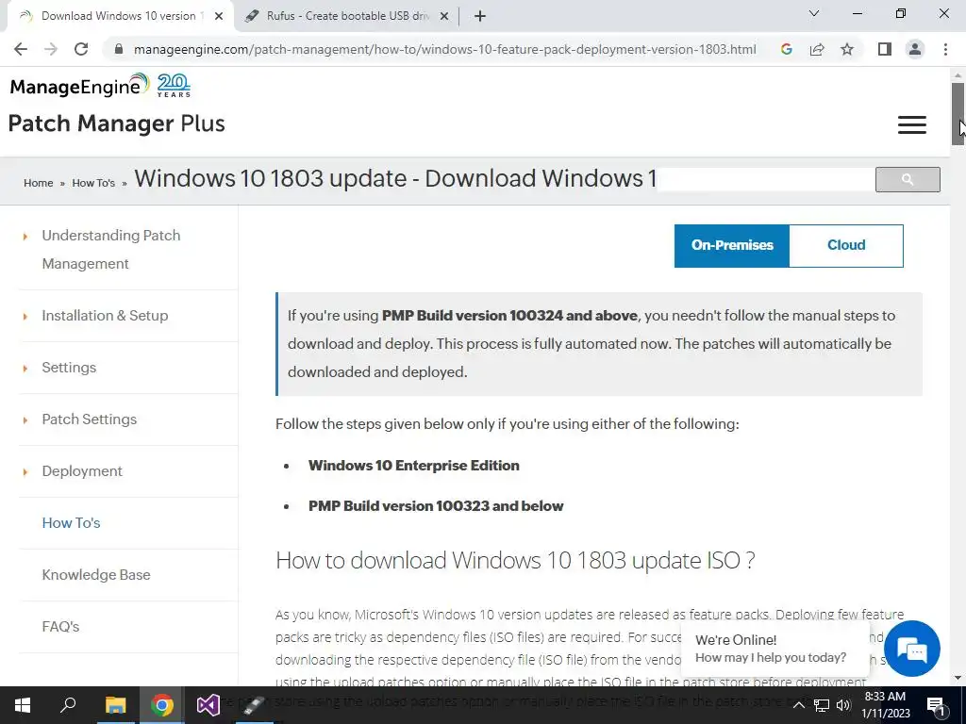This screenshot has width=966, height=724.
Task: Expand Installation & Setup section
Action: (105, 315)
